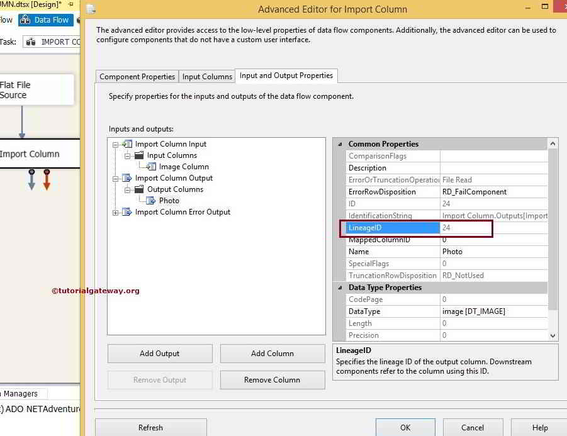The width and height of the screenshot is (567, 436).
Task: Click the Import Column Output arrow icon
Action: pyautogui.click(x=128, y=177)
